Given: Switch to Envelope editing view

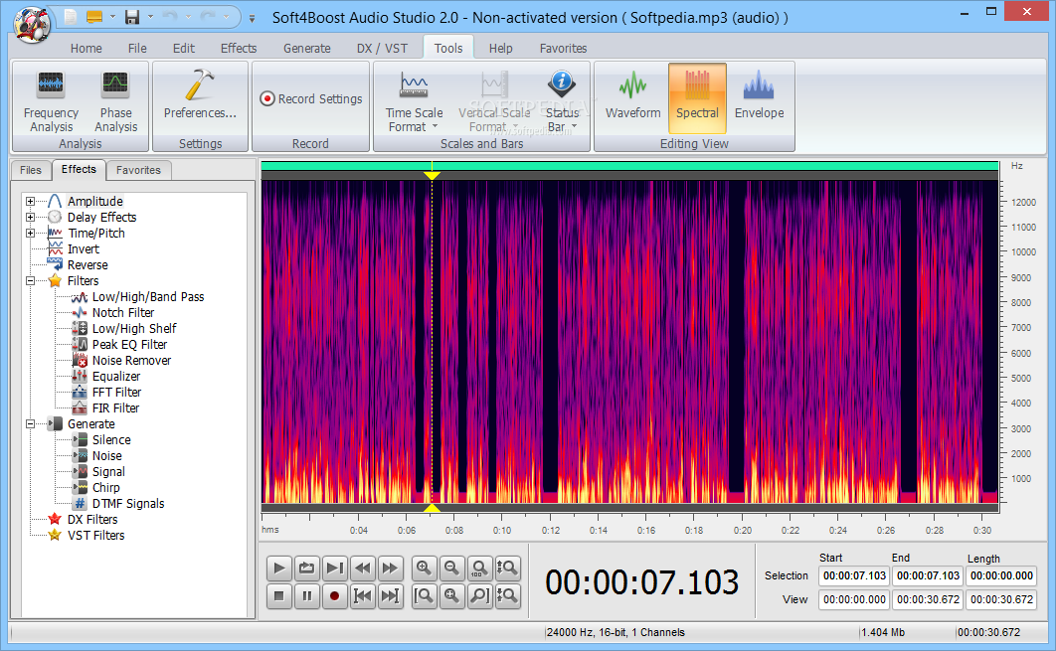Looking at the screenshot, I should click(759, 97).
